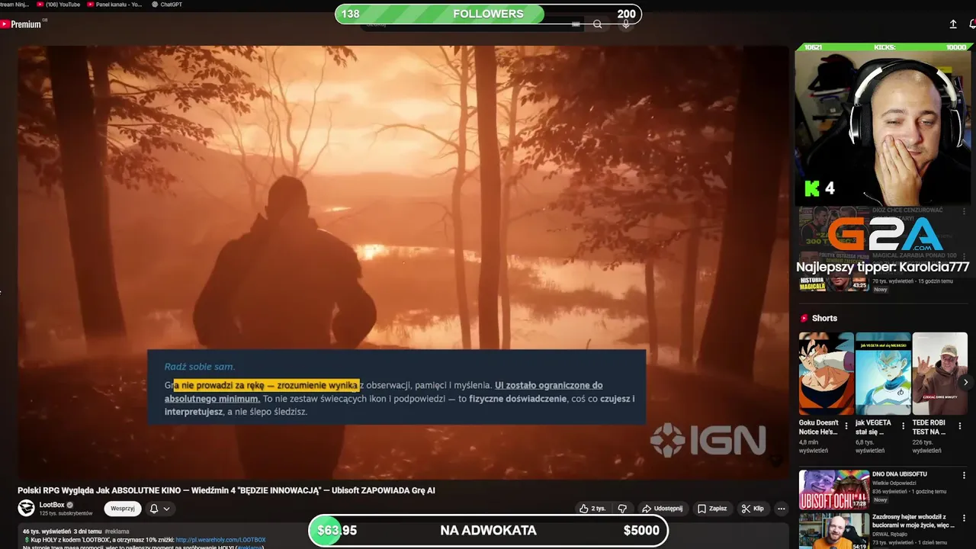Open the DNO DNA UBISOFTU video title
This screenshot has height=549, width=976.
tap(900, 474)
